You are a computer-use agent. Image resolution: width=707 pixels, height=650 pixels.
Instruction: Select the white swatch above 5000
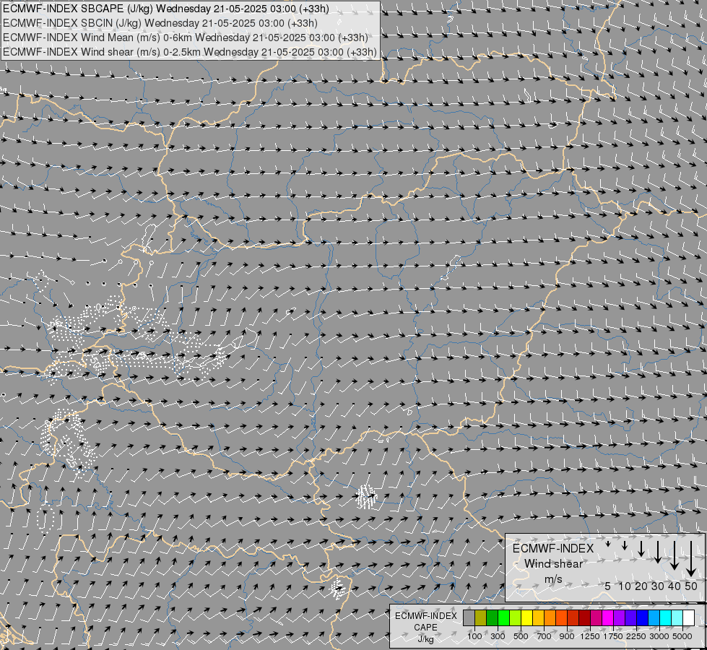pos(688,617)
